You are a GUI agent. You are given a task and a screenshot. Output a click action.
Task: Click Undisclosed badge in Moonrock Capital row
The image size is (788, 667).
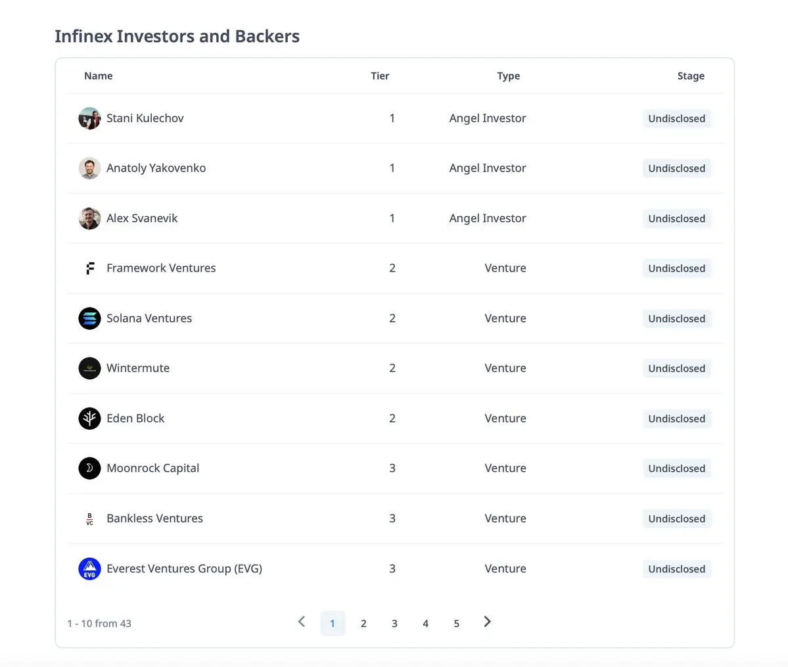coord(676,469)
